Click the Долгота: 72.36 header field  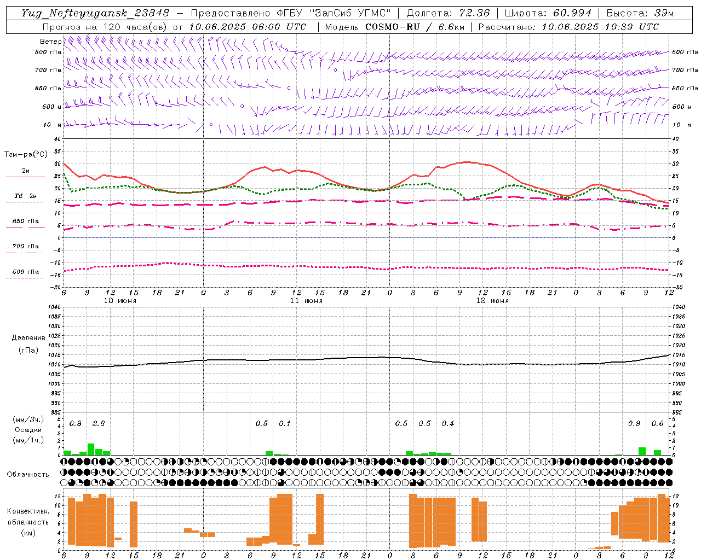tap(448, 13)
